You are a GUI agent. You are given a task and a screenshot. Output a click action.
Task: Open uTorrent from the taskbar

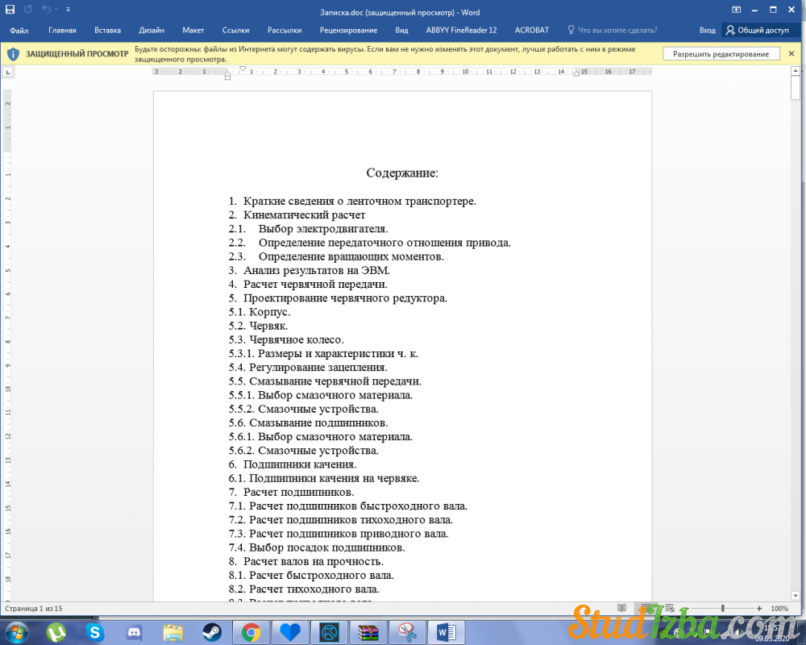coord(56,632)
